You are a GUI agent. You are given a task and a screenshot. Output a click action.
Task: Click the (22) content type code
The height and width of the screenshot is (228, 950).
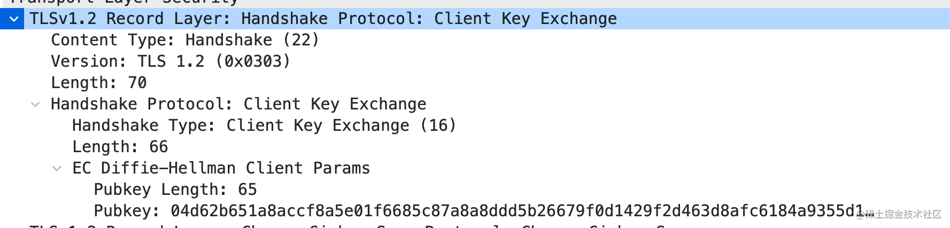pyautogui.click(x=300, y=40)
